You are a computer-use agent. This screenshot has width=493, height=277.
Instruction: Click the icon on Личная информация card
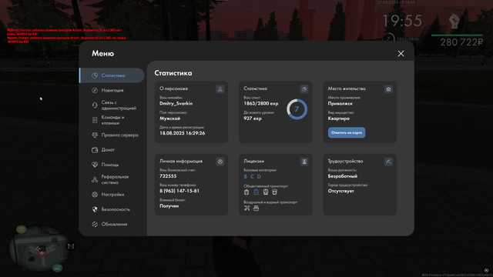(220, 162)
